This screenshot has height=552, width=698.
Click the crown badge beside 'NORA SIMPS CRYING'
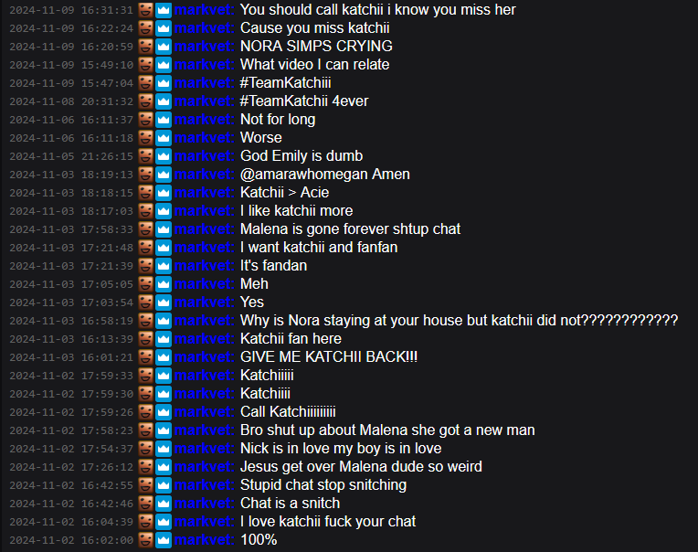pos(164,47)
